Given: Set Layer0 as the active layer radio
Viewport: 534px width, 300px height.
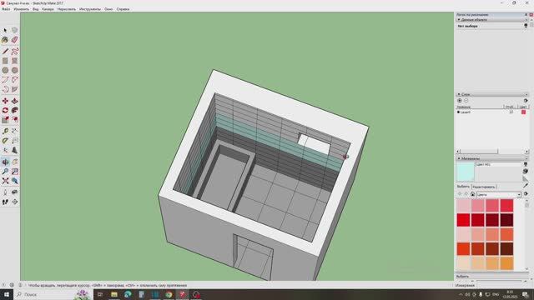Looking at the screenshot, I should 458,112.
